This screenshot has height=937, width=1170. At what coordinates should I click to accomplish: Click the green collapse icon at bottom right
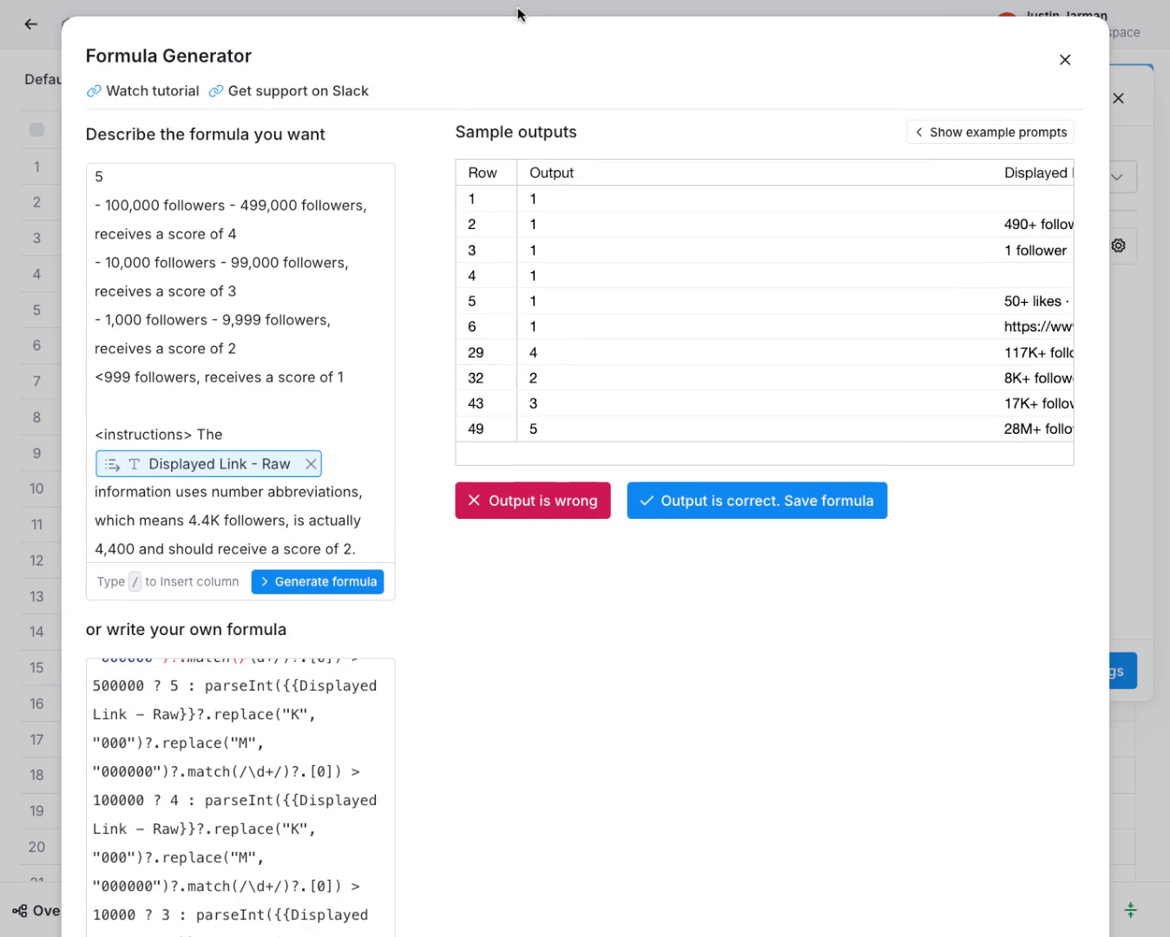(1130, 910)
